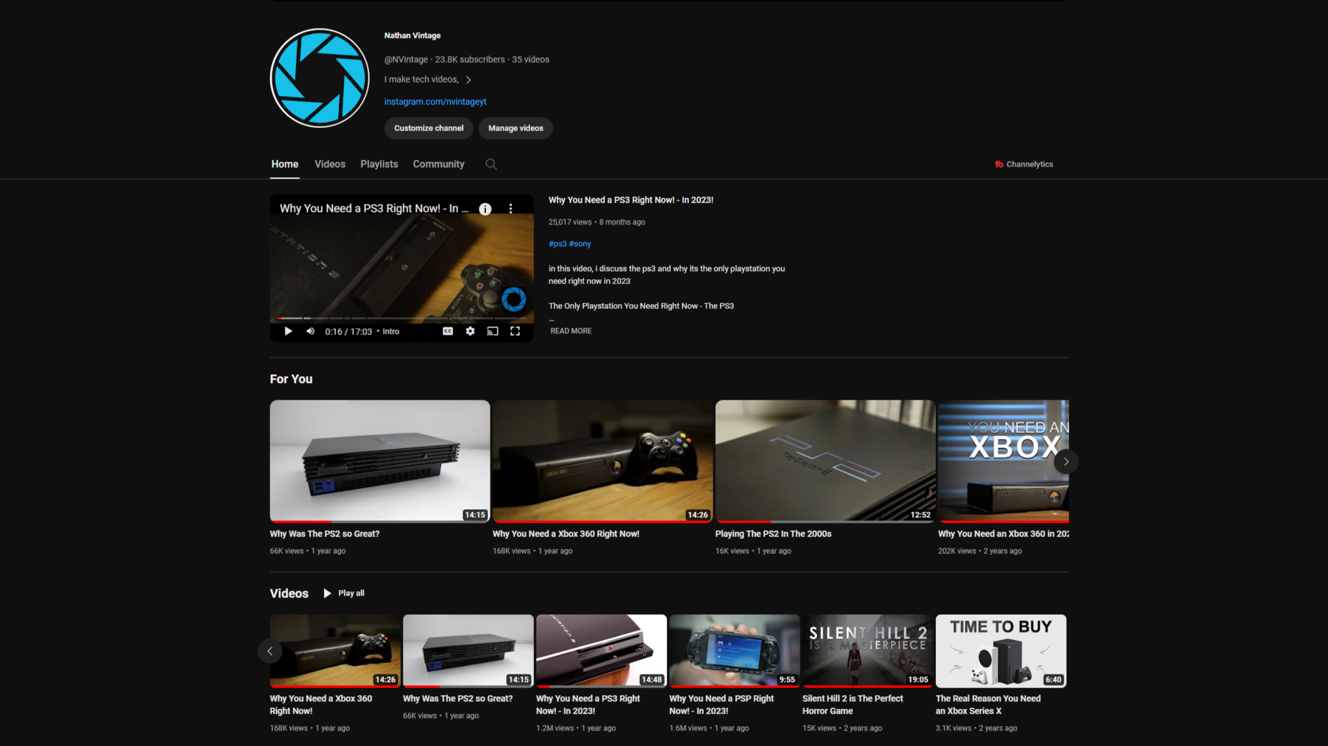Cast the featured video to a device
Image resolution: width=1328 pixels, height=746 pixels.
coord(493,331)
